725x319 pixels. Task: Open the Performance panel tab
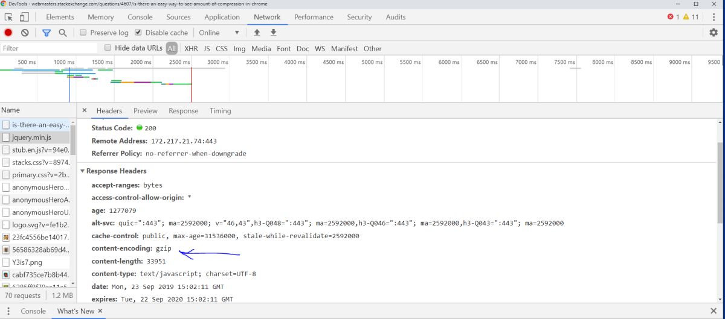pyautogui.click(x=314, y=17)
